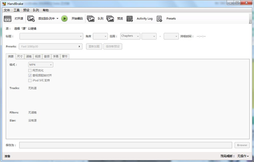Open the Queue stacked pictures icon
Screen dimensions: 254x162
click(x=91, y=19)
